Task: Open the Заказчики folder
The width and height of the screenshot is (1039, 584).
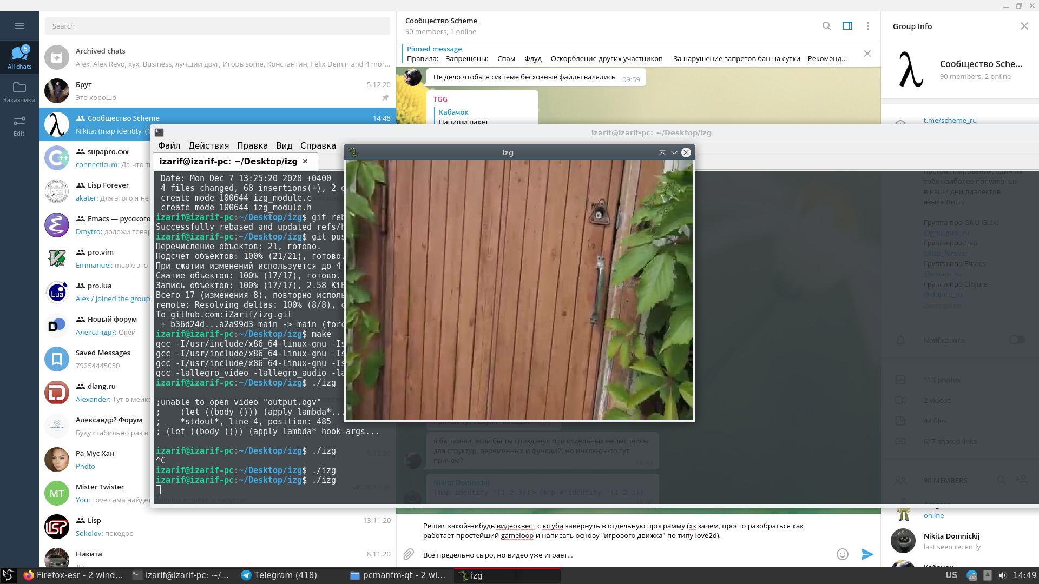Action: point(19,91)
